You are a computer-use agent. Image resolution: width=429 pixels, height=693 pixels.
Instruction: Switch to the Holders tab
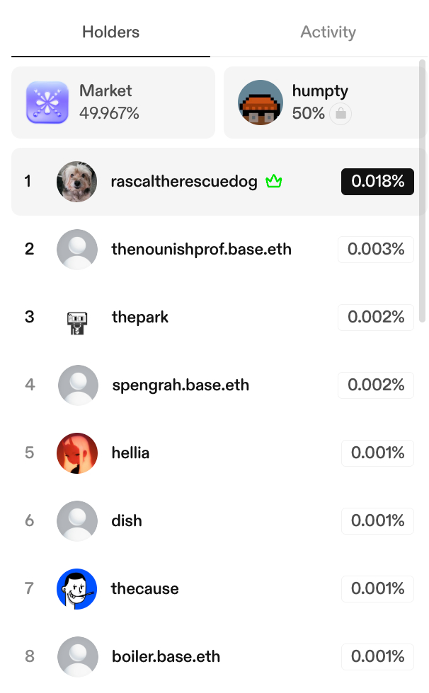[x=110, y=33]
